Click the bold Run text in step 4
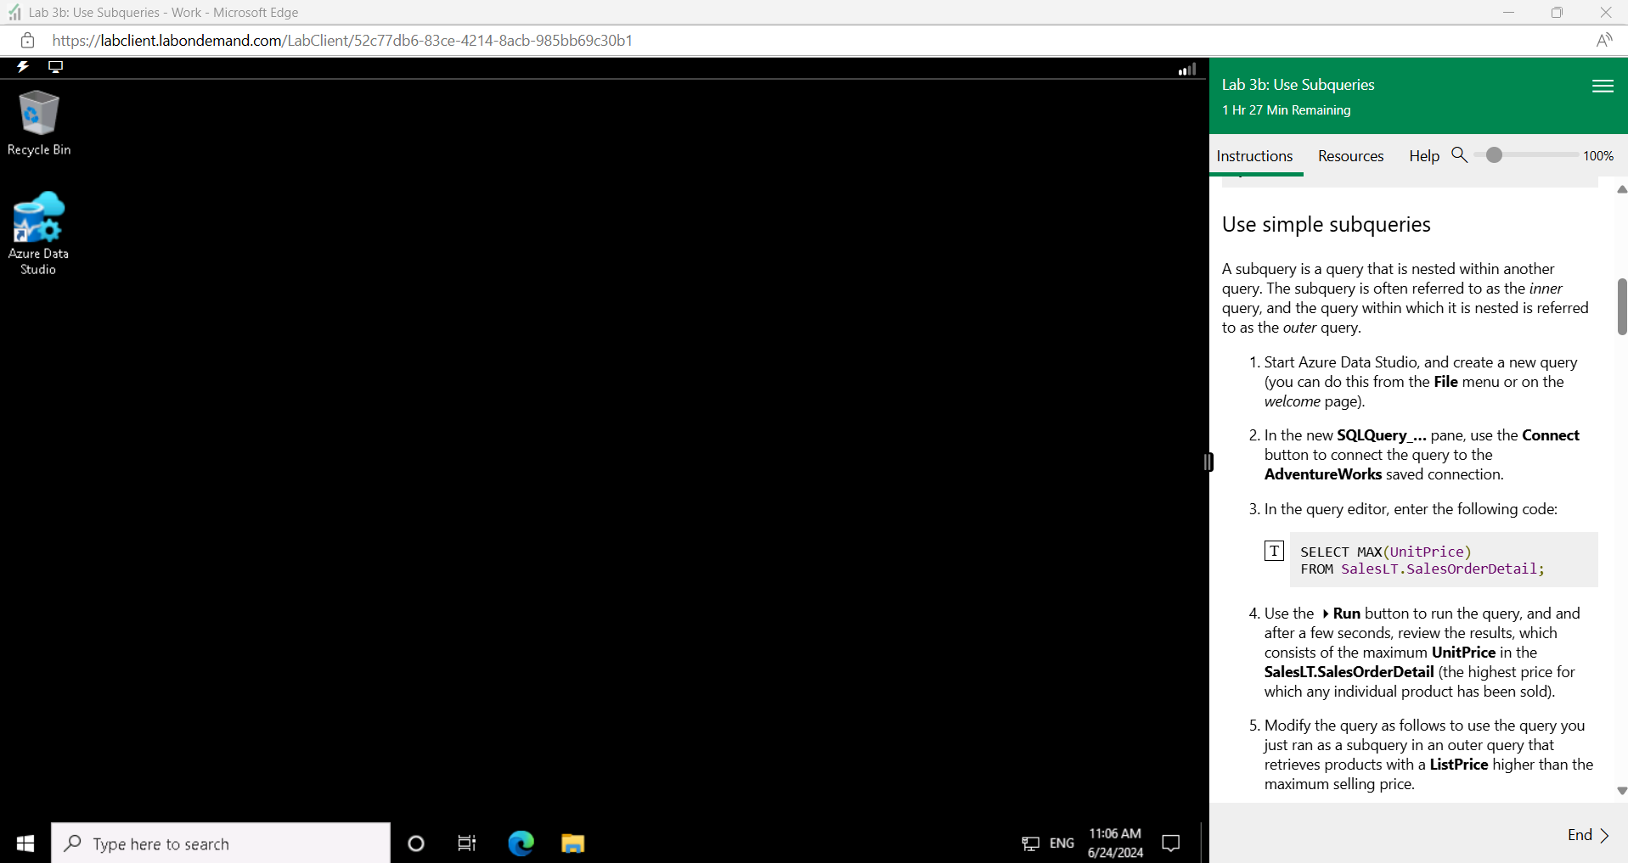The width and height of the screenshot is (1628, 863). [1346, 614]
